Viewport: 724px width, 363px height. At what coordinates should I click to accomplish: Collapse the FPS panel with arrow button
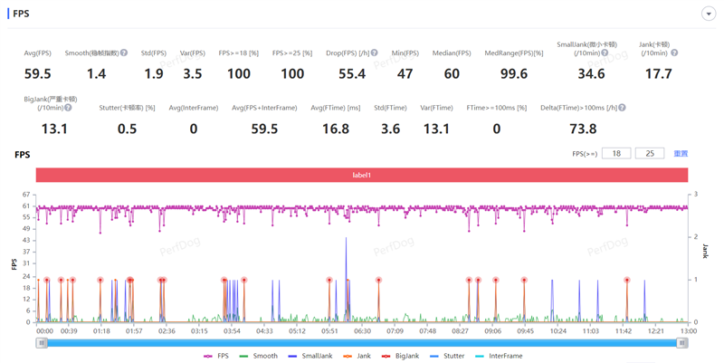[709, 14]
